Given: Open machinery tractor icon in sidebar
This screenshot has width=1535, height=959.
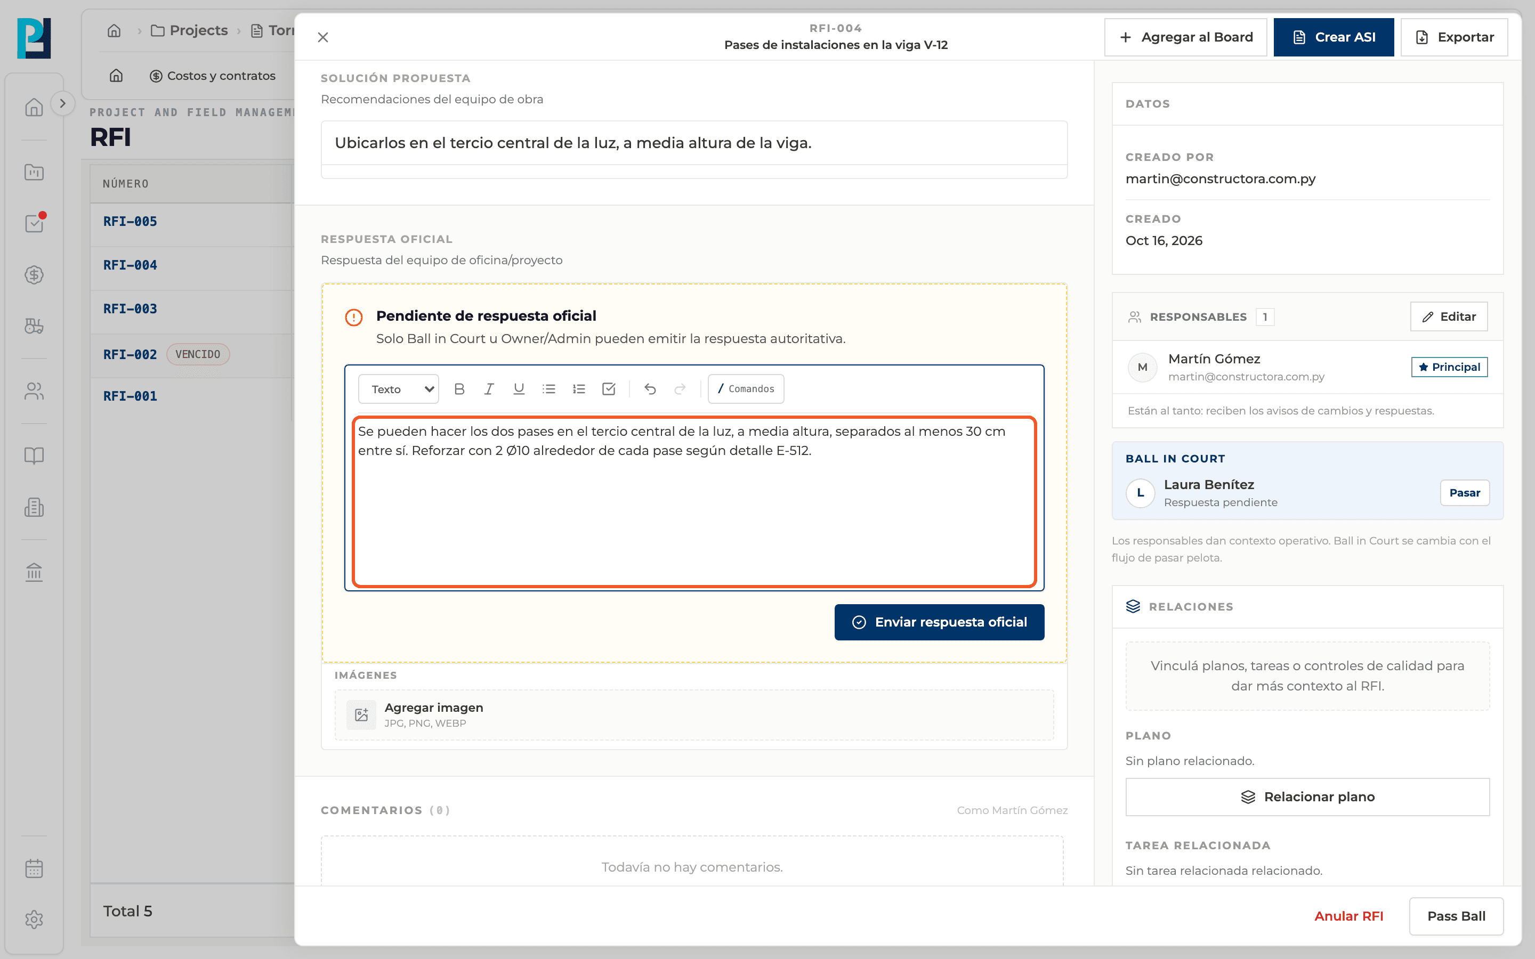Looking at the screenshot, I should 34,326.
